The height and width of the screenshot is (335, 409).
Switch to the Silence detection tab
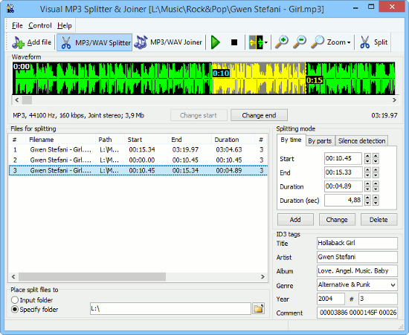[x=361, y=141]
